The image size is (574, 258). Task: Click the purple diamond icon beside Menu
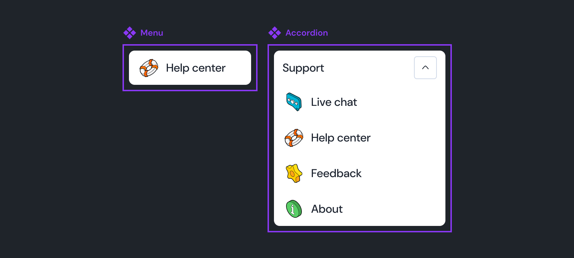click(x=130, y=33)
